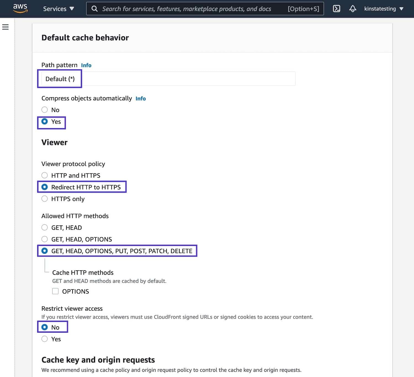
Task: Click the AWS home logo
Action: pos(20,9)
